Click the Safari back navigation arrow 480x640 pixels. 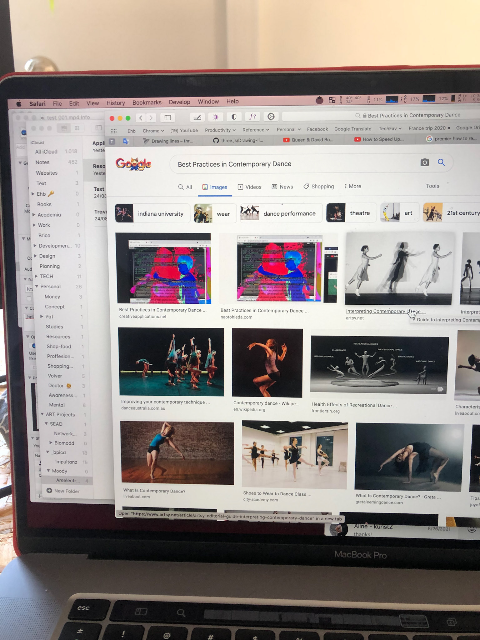[141, 118]
